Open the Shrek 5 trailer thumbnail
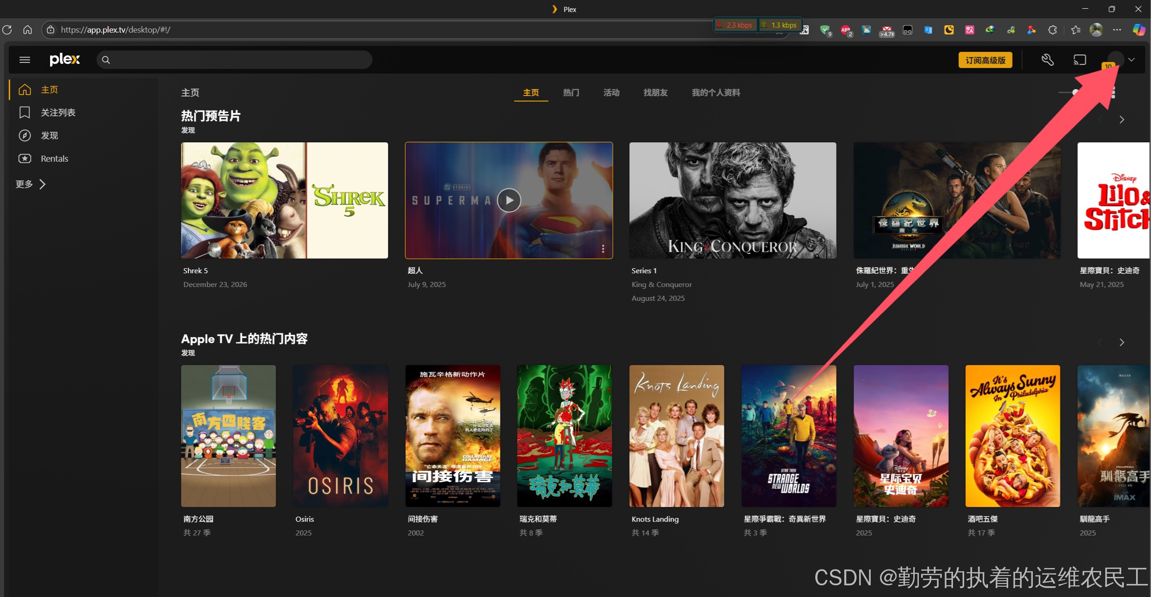1151x597 pixels. coord(284,201)
